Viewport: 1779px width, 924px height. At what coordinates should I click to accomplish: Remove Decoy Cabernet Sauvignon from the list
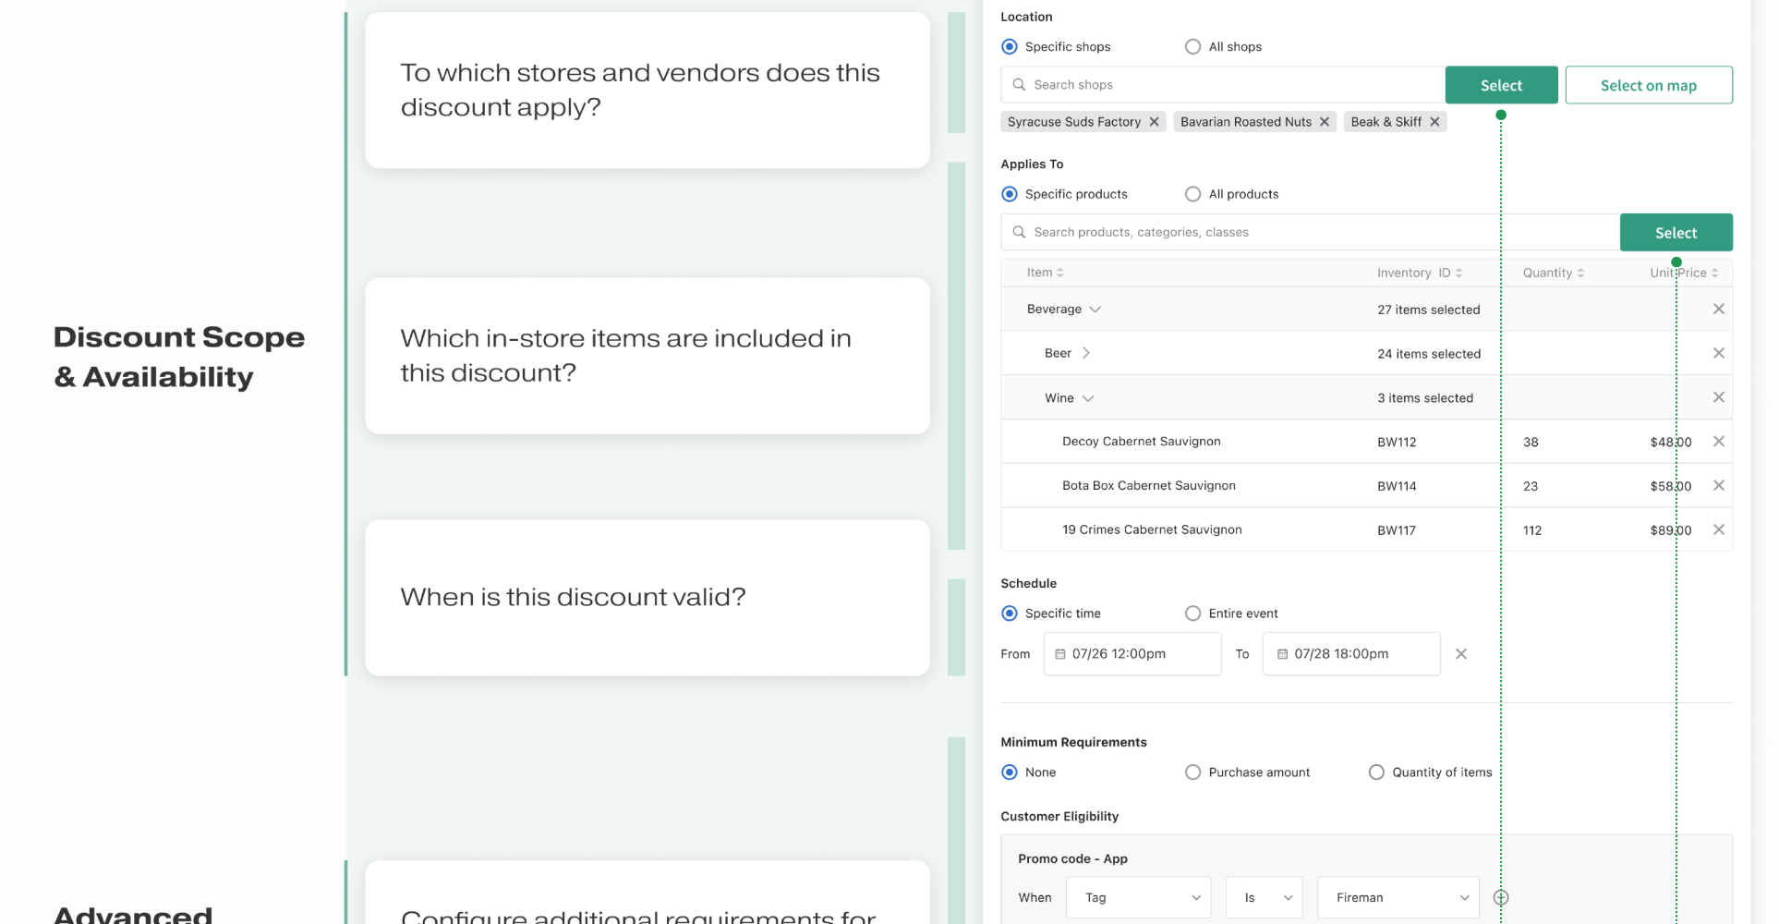coord(1718,442)
